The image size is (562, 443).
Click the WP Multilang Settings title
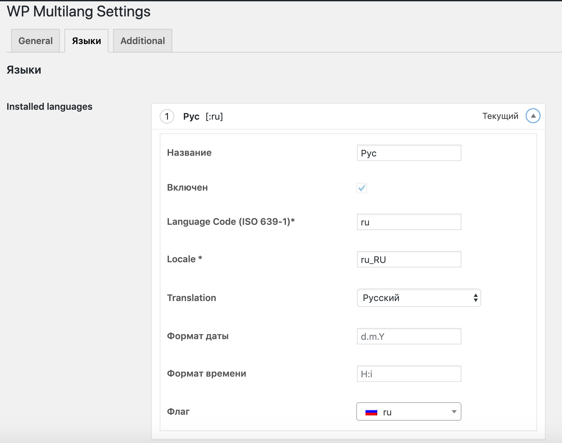click(x=79, y=12)
